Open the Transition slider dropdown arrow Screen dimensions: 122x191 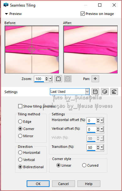(102, 148)
